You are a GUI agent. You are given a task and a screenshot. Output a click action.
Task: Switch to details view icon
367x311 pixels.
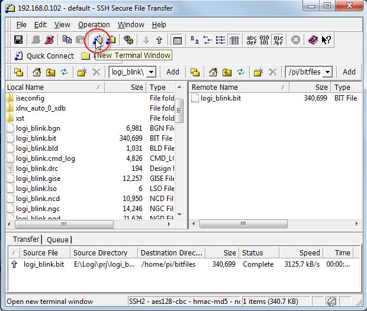pos(234,40)
